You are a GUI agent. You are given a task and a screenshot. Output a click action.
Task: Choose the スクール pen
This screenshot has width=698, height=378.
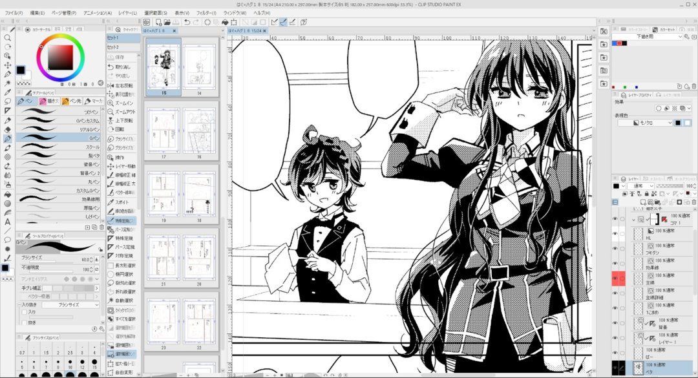click(x=59, y=147)
